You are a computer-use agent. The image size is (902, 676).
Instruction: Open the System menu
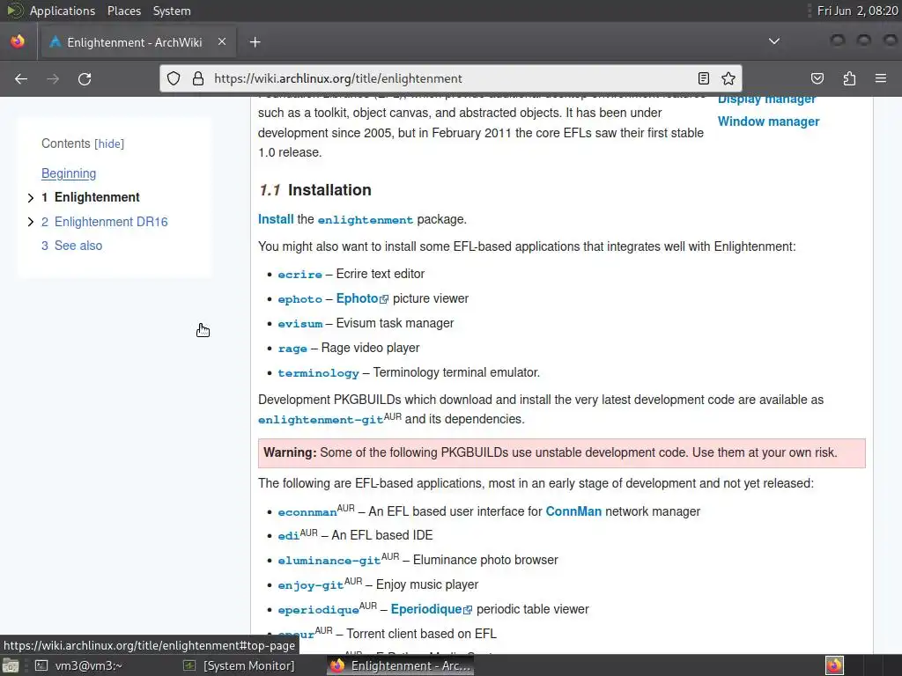point(172,11)
